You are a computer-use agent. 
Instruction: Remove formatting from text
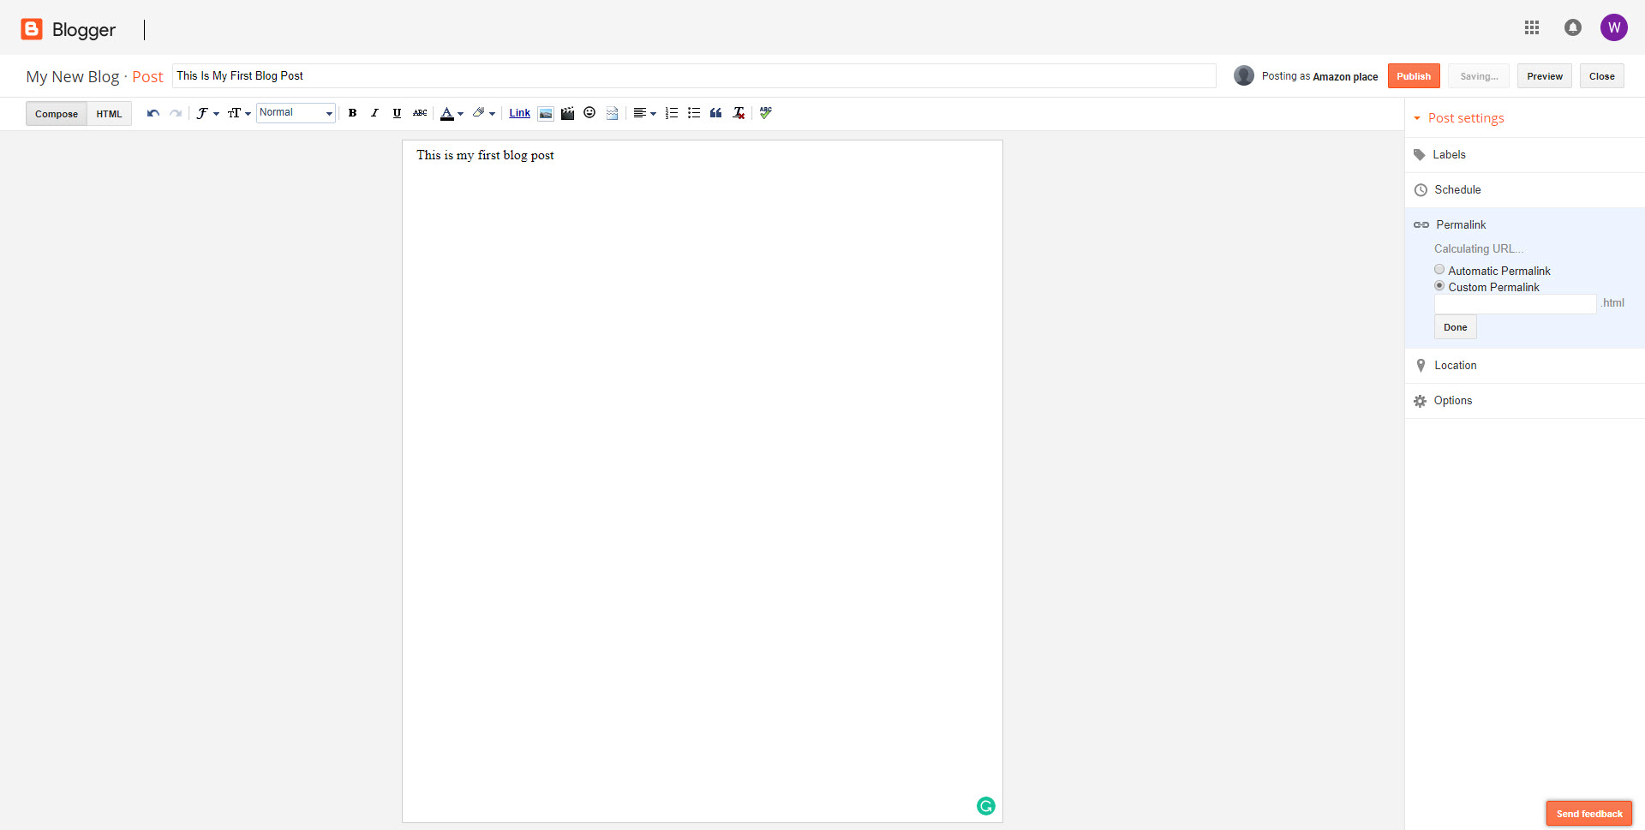pos(739,113)
